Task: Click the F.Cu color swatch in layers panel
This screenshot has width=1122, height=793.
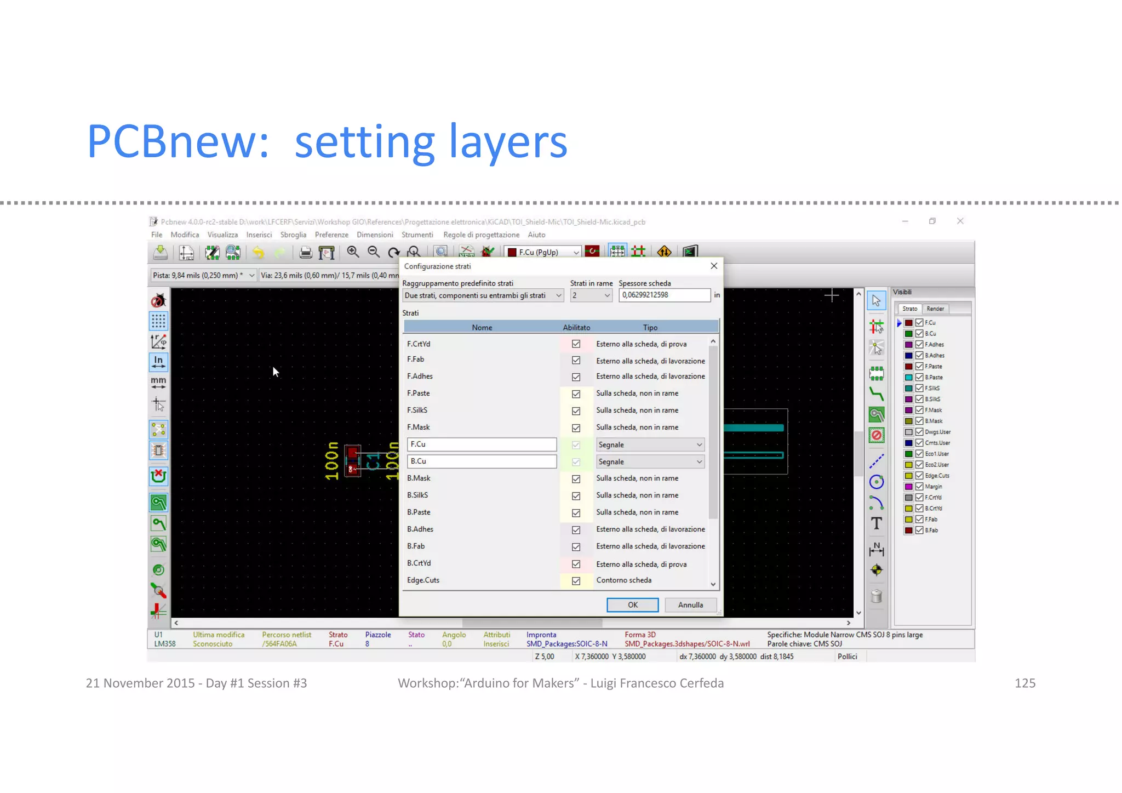Action: pos(908,323)
